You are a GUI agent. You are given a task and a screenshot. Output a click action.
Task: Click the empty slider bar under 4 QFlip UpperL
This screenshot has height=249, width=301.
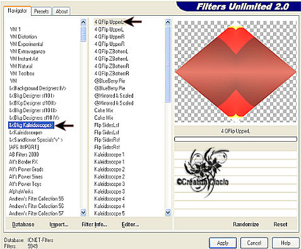point(235,139)
